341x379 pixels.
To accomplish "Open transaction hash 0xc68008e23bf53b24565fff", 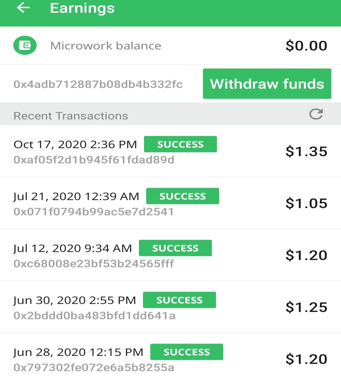I will tap(94, 263).
